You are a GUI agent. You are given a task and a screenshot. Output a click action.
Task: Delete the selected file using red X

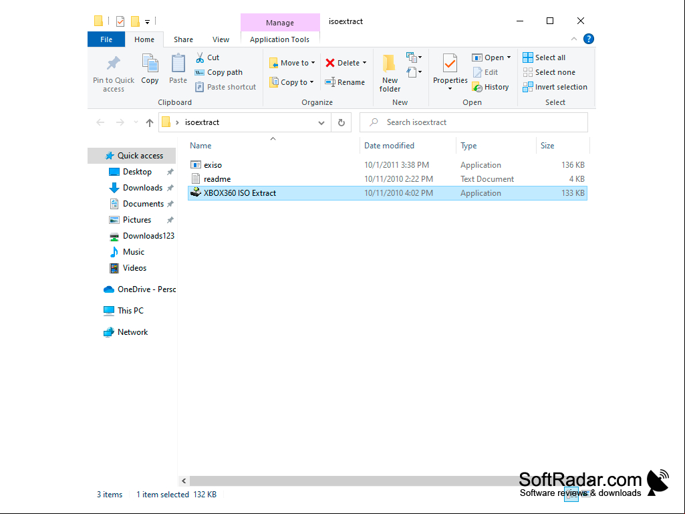click(x=330, y=63)
